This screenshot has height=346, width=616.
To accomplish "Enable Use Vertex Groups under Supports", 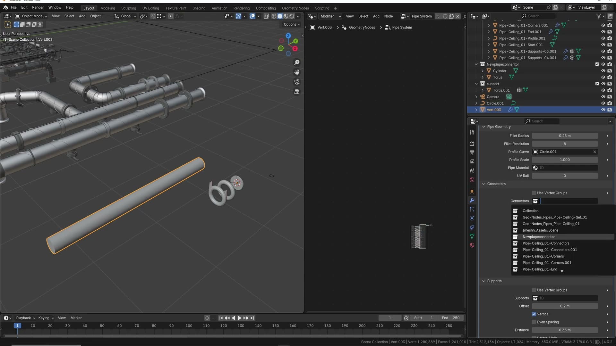I will pyautogui.click(x=534, y=290).
